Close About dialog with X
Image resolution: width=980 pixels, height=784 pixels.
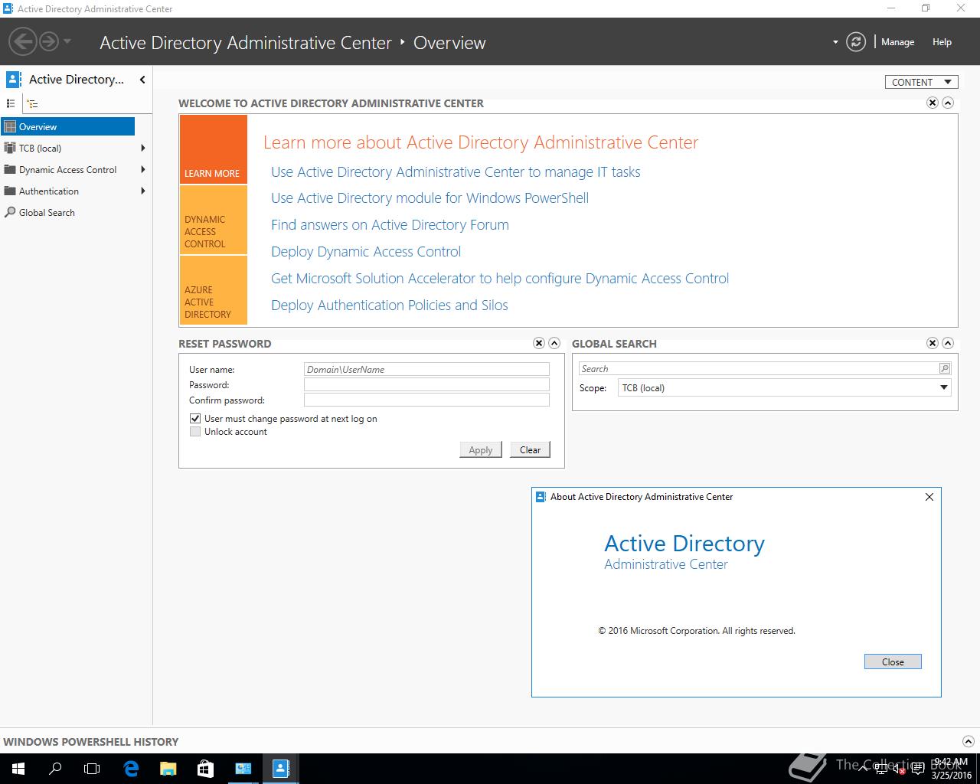[929, 497]
